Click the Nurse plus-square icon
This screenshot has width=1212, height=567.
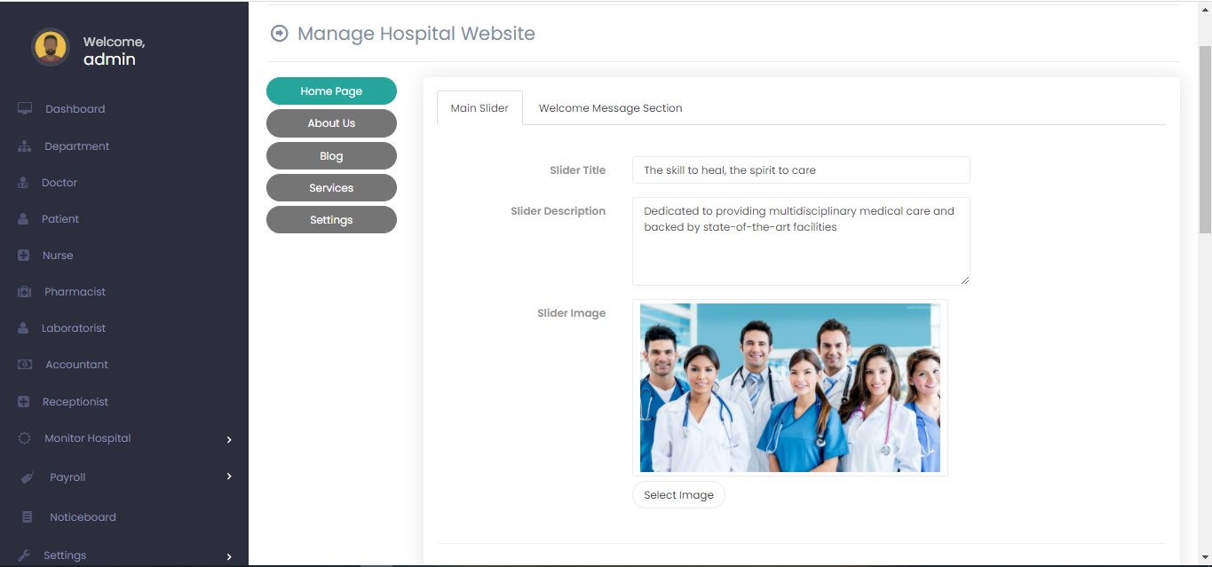tap(24, 256)
